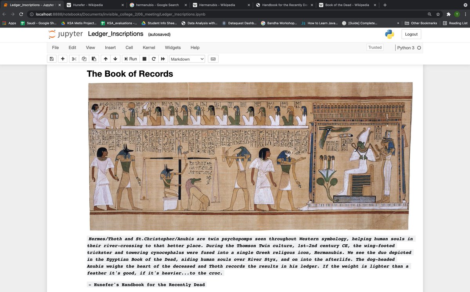
Task: Open the View menu
Action: (x=90, y=48)
